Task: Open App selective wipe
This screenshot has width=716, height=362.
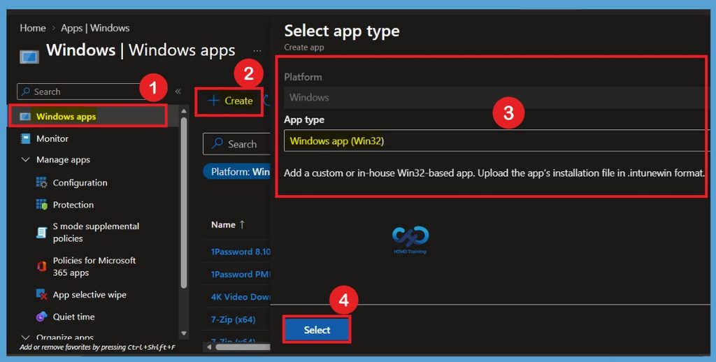Action: (x=89, y=295)
